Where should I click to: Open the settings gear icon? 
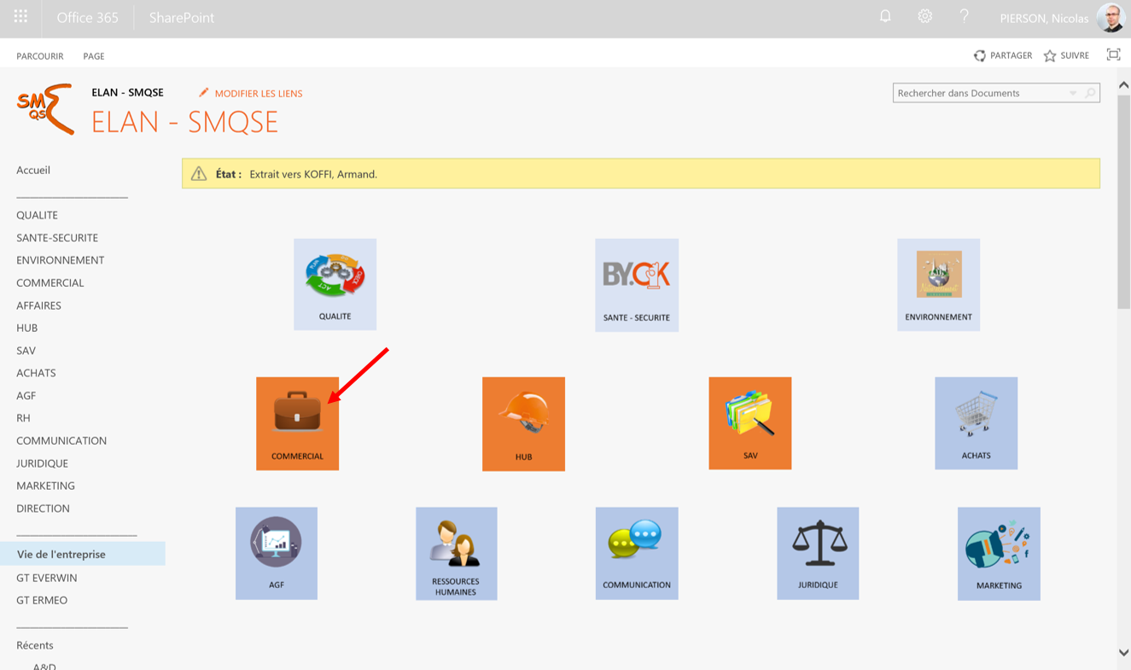(924, 17)
